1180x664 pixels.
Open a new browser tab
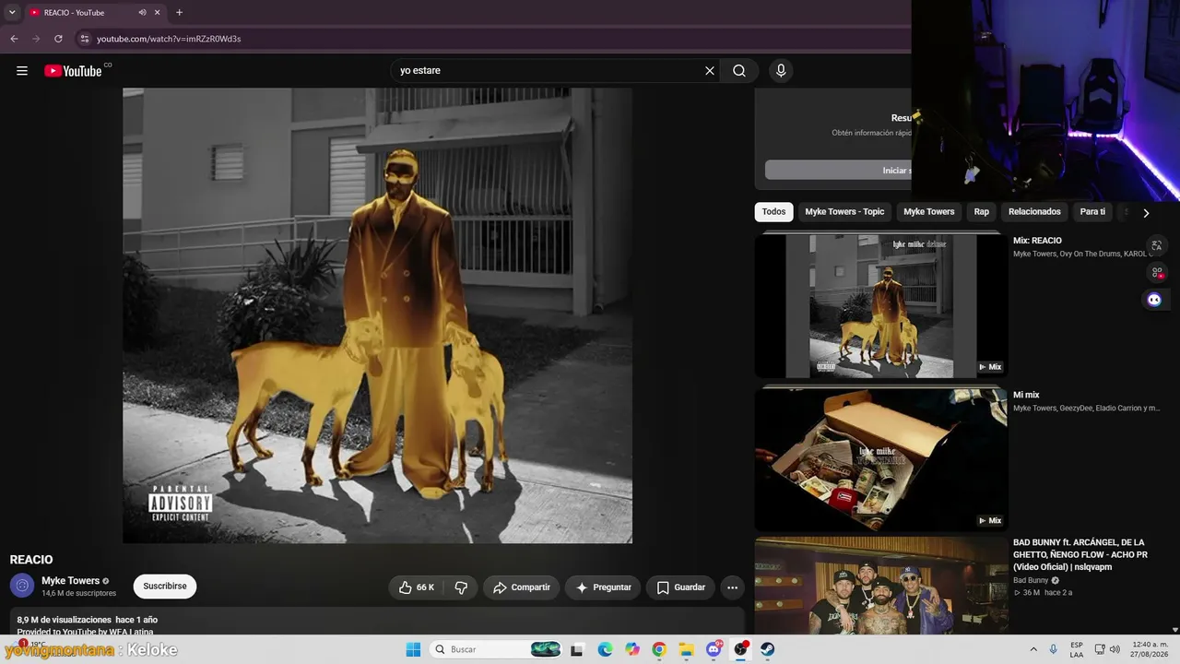[x=179, y=13]
